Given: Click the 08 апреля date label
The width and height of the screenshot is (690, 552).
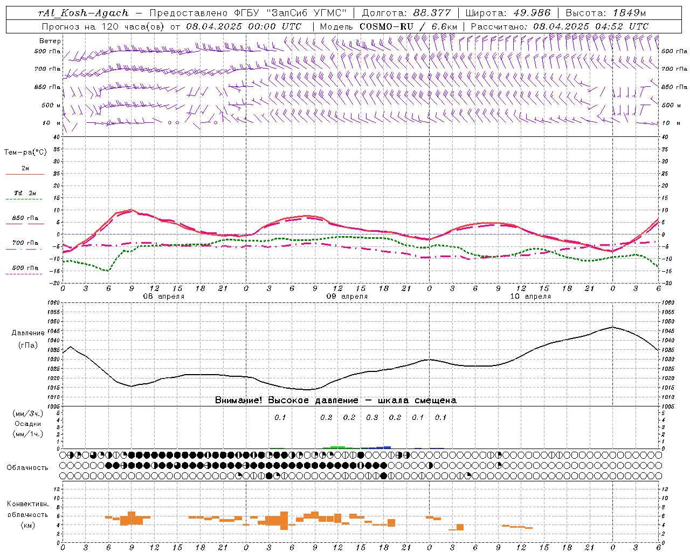Looking at the screenshot, I should 163,296.
